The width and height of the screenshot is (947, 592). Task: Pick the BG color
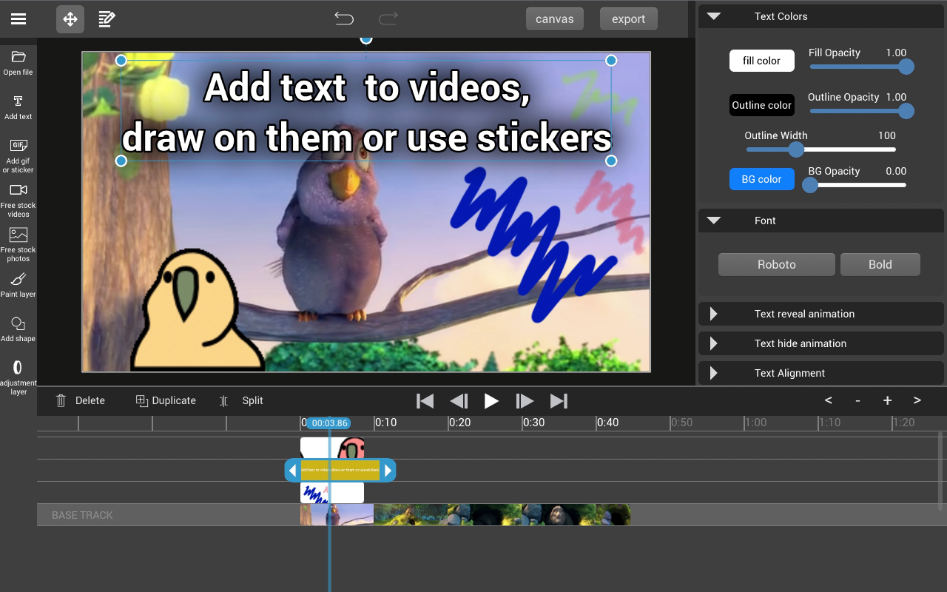(762, 179)
